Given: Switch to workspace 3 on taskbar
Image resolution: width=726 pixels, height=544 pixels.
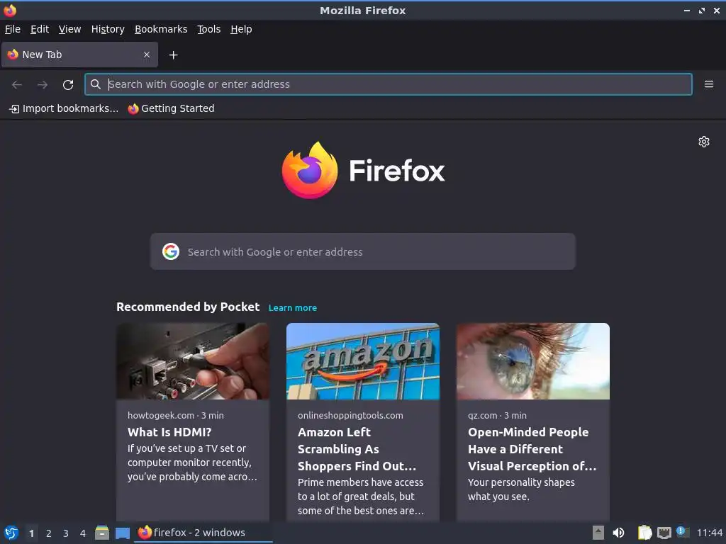Looking at the screenshot, I should [66, 533].
